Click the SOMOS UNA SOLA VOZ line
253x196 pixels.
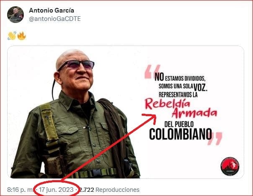(183, 87)
